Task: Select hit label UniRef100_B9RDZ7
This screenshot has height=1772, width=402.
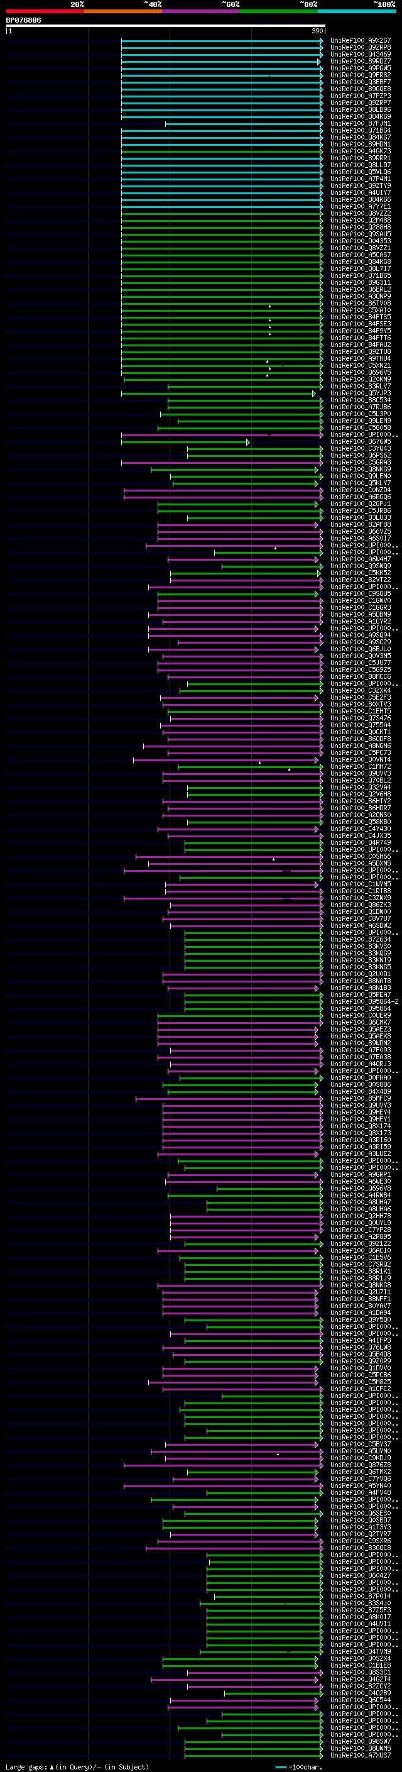Action: pos(361,61)
